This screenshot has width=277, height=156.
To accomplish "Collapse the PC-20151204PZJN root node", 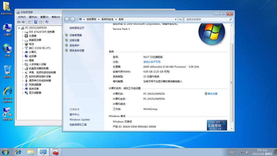I will [19, 28].
